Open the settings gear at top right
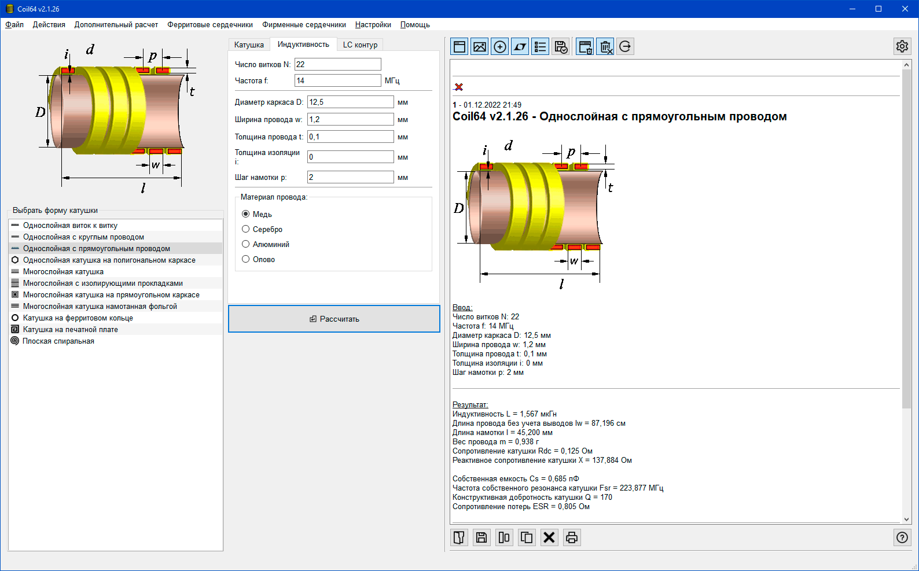This screenshot has width=919, height=571. (x=902, y=46)
